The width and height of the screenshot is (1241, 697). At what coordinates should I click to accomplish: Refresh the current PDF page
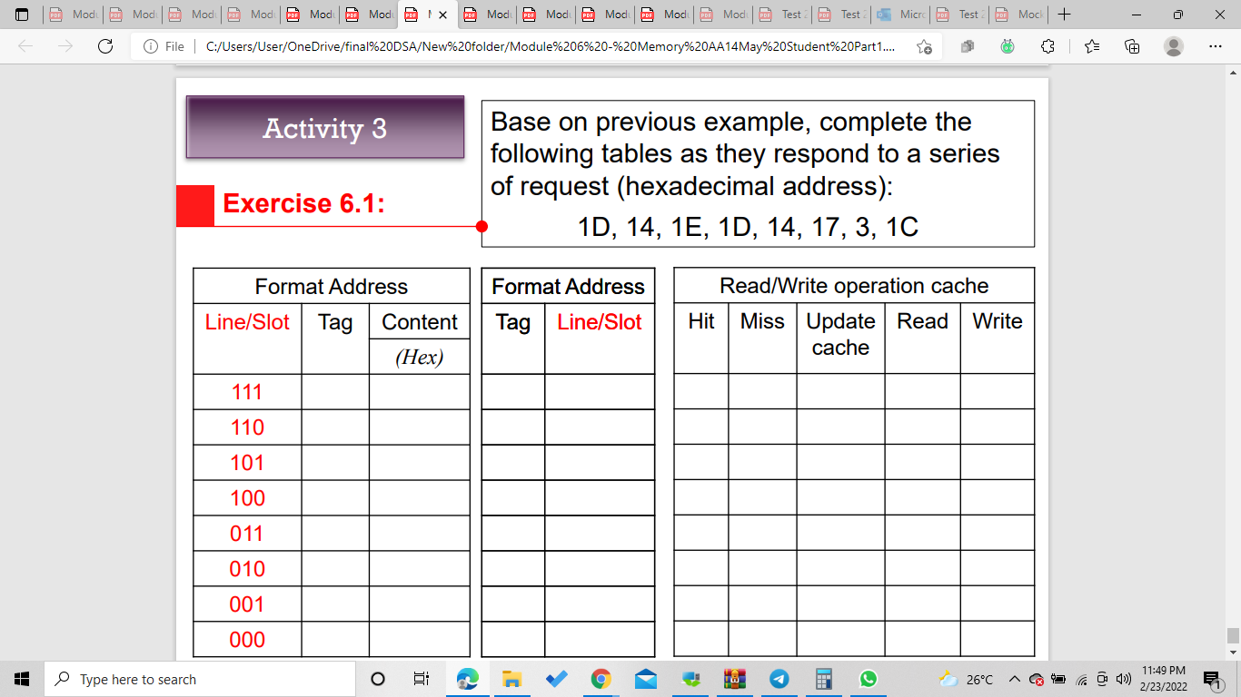104,46
